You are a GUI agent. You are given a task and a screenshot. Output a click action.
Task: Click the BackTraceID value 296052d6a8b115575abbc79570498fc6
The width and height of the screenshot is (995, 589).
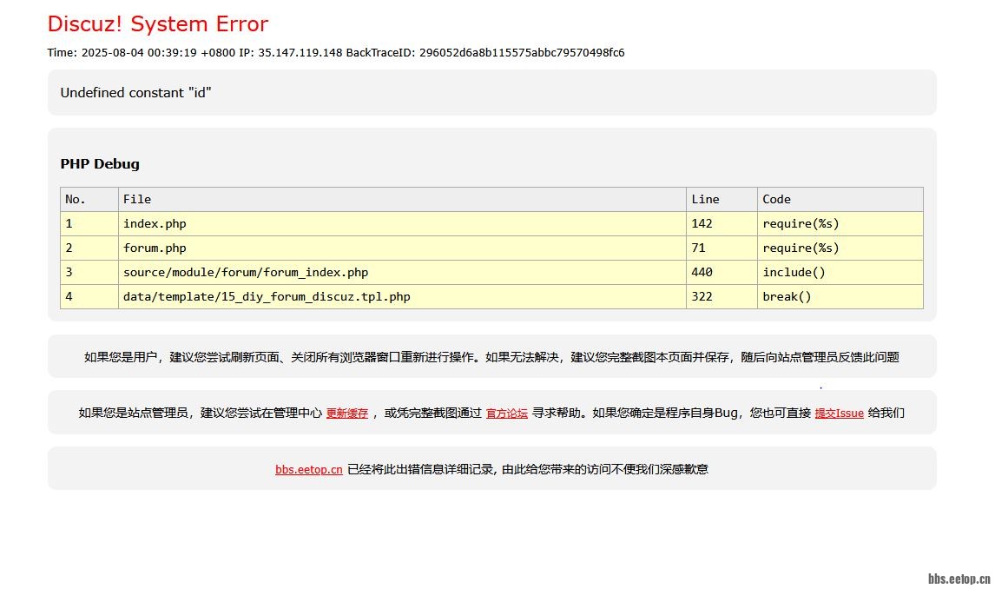pos(522,53)
